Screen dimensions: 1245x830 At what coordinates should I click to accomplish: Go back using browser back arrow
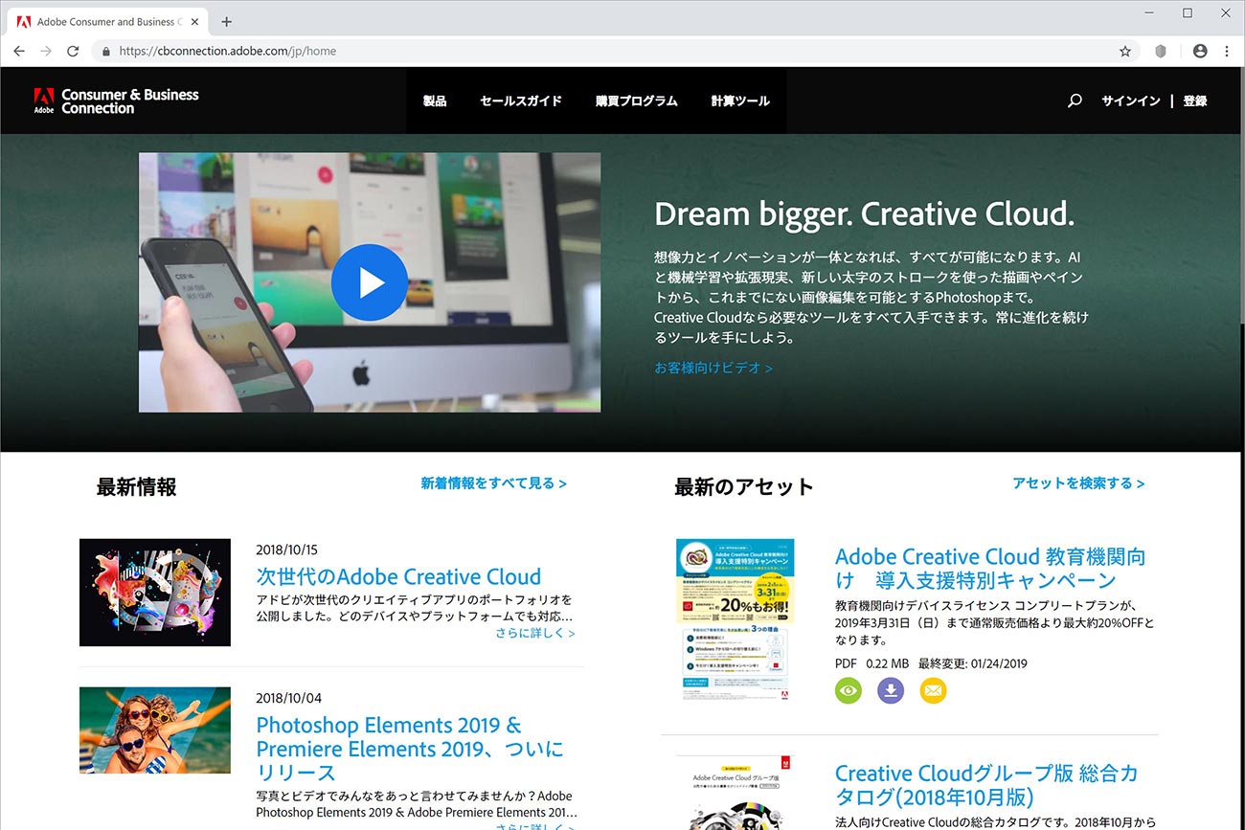pyautogui.click(x=19, y=51)
